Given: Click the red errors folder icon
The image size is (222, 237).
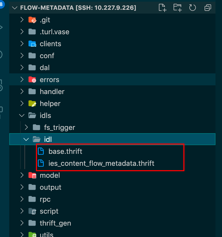Looking at the screenshot, I should [x=32, y=79].
